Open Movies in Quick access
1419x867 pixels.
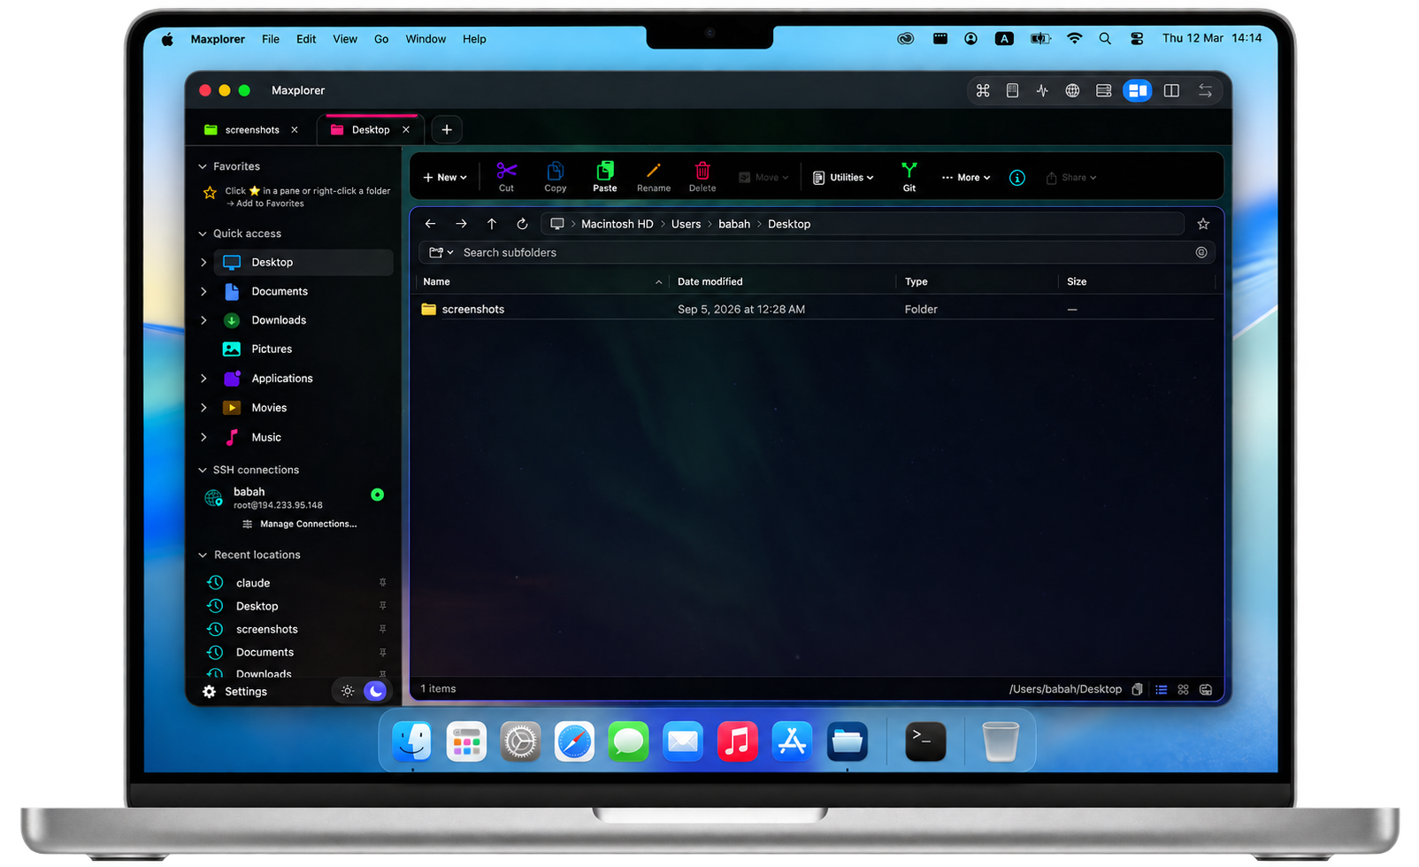[x=269, y=408]
